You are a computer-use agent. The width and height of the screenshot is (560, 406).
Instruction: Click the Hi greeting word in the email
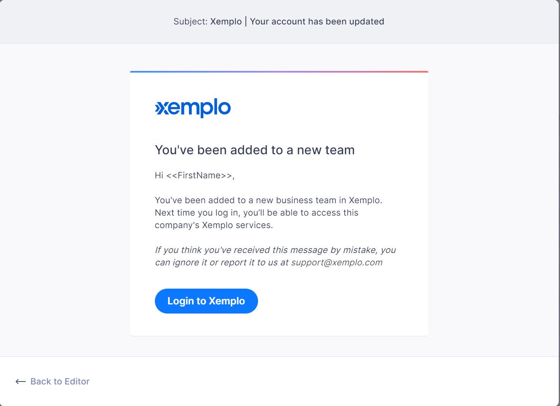click(x=159, y=175)
